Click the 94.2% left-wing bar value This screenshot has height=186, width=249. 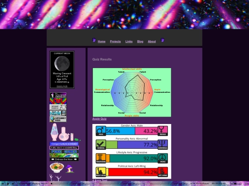pyautogui.click(x=150, y=172)
